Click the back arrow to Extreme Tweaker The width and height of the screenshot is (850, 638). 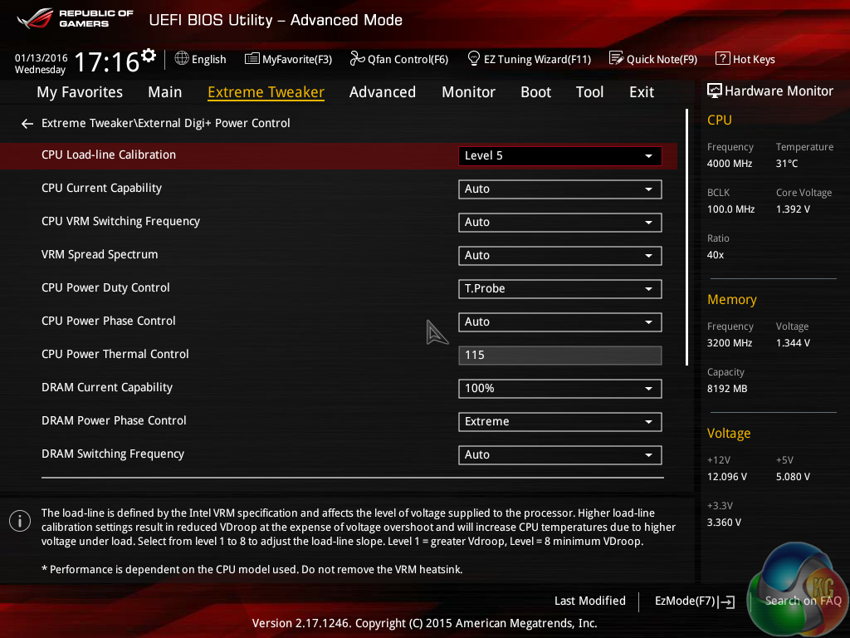tap(27, 125)
